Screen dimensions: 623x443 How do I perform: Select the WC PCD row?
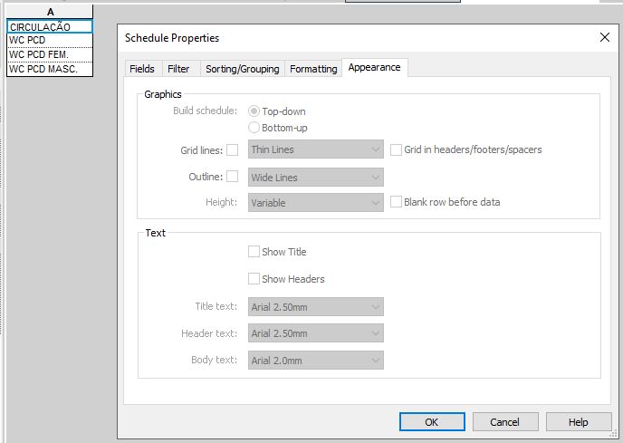pos(50,40)
